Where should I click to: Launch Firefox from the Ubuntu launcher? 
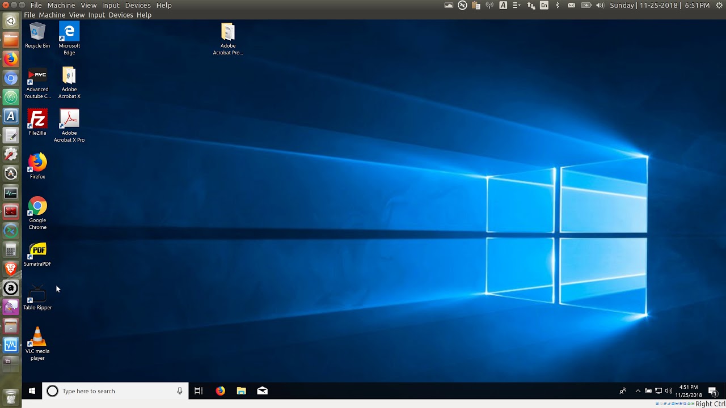pos(11,59)
